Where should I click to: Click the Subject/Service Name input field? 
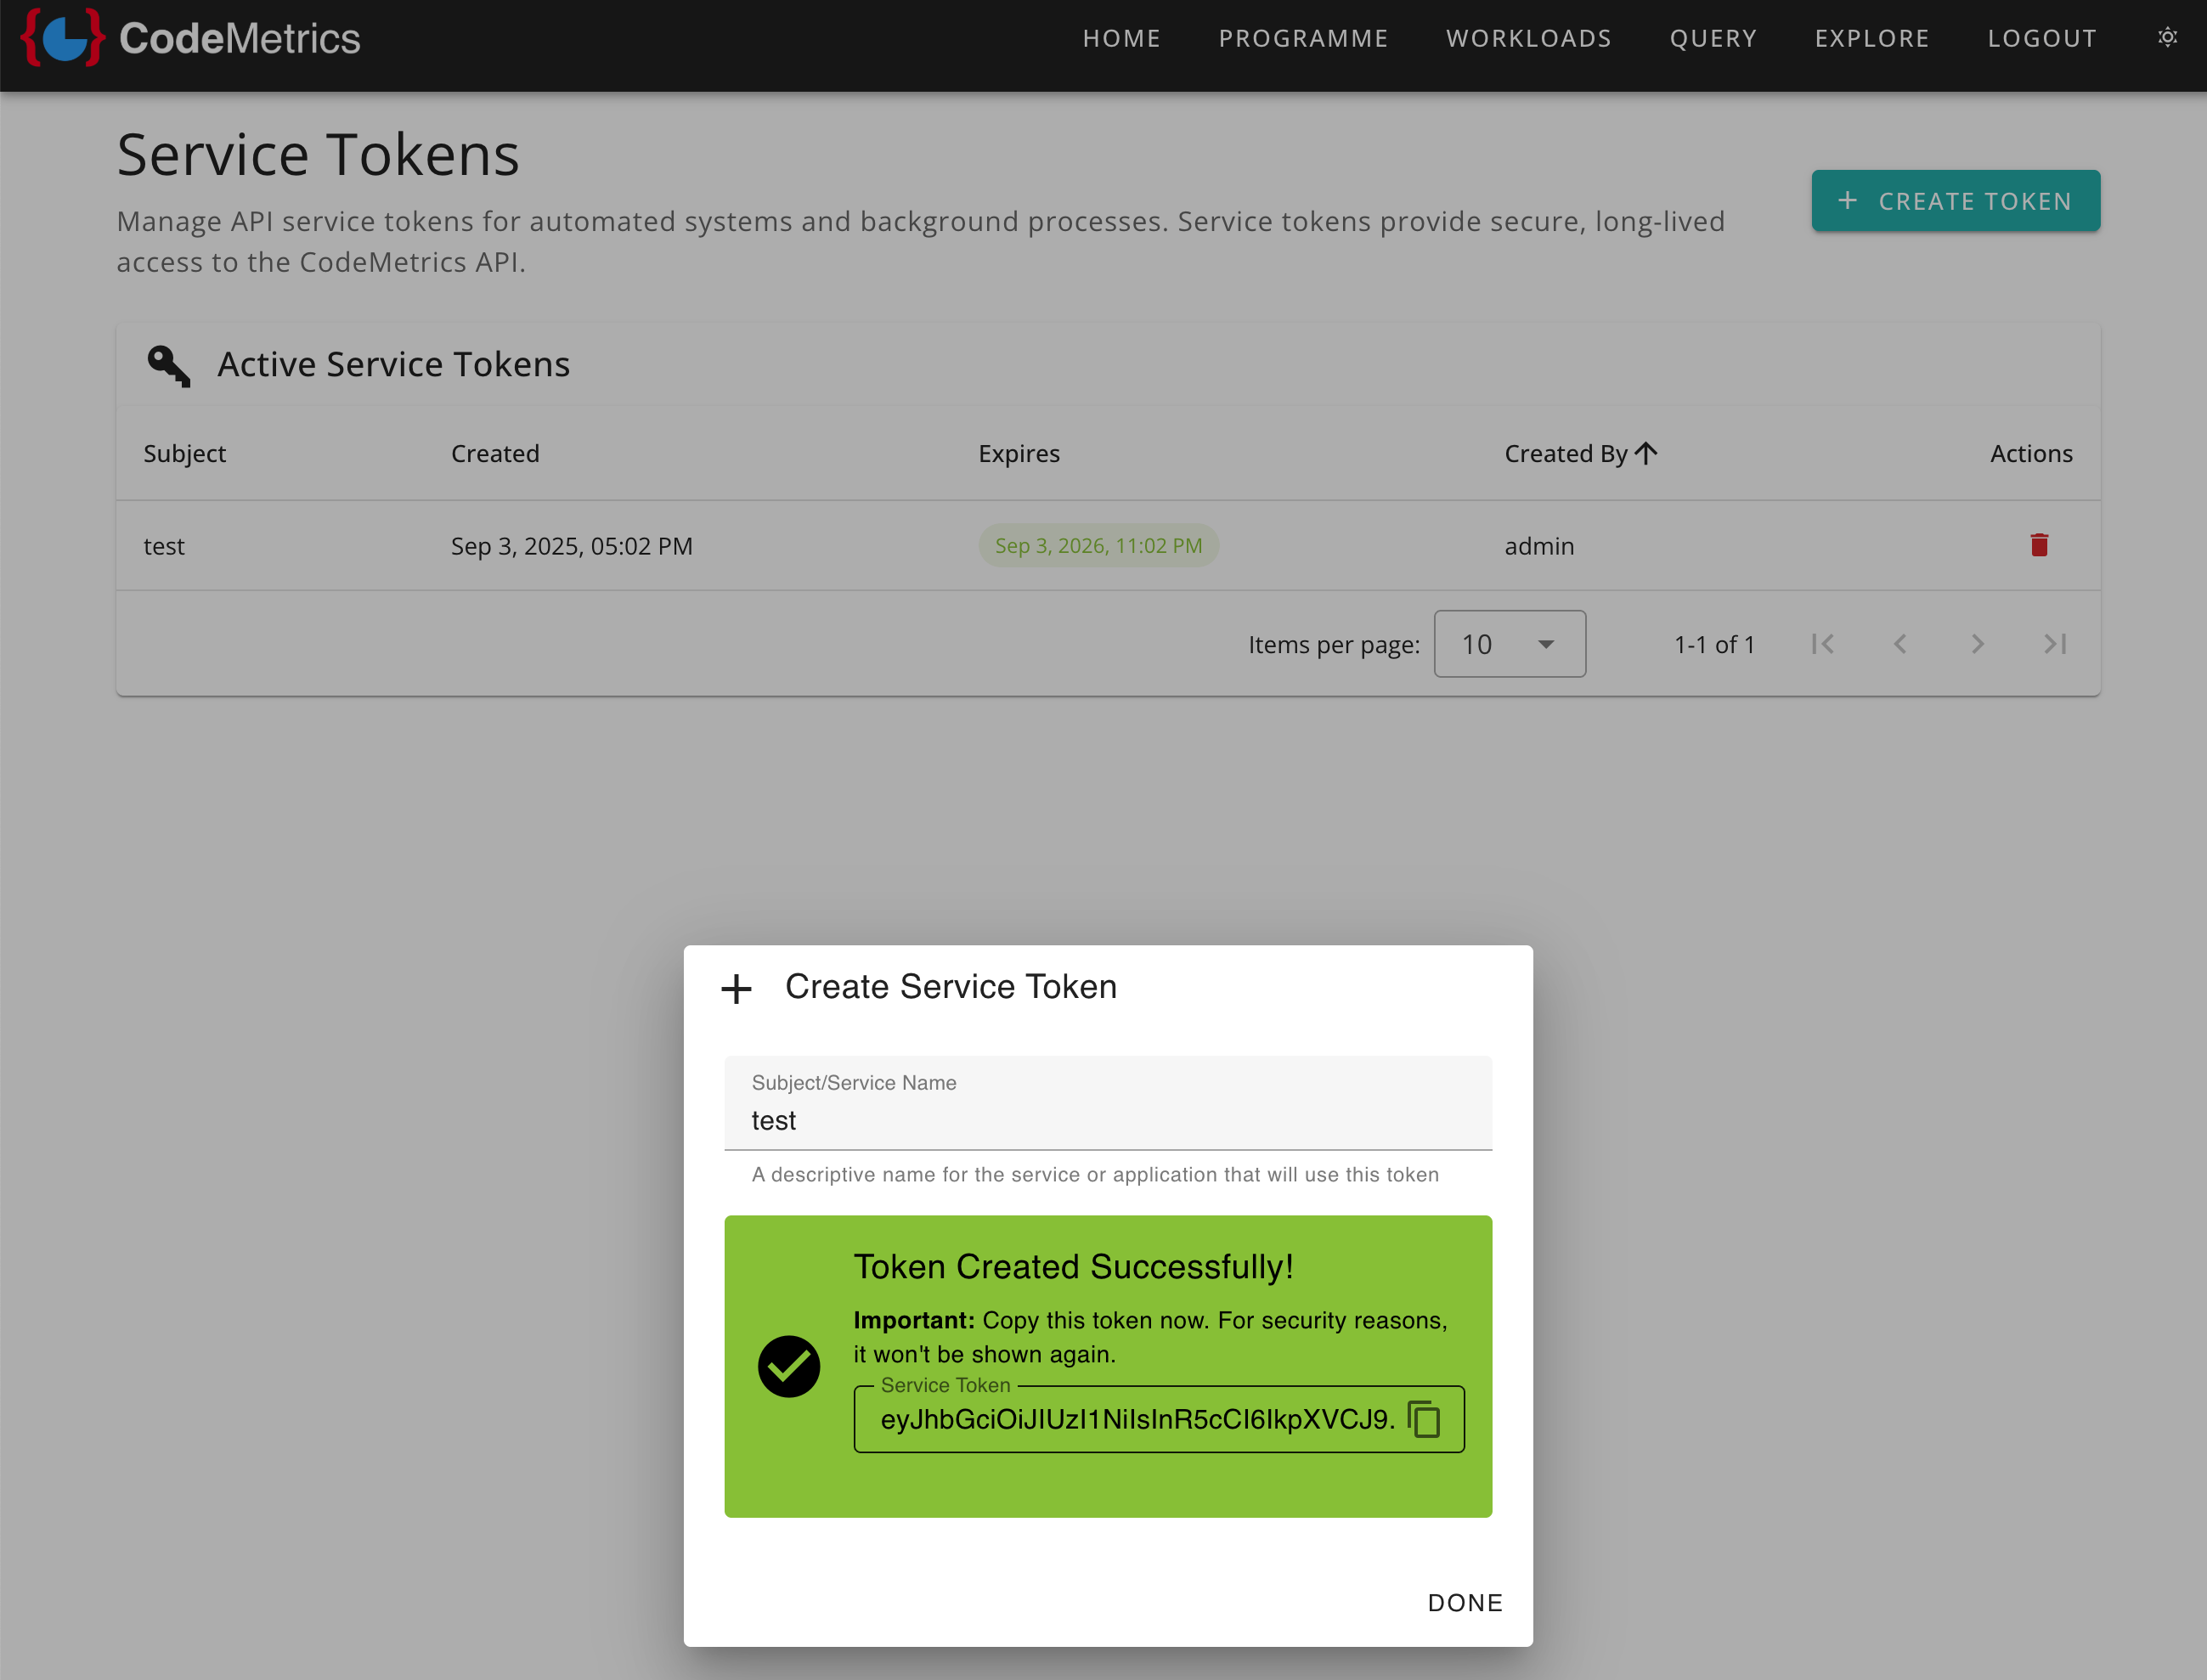point(1108,1103)
